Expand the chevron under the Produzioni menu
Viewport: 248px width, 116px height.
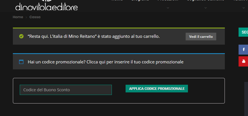coord(168,8)
